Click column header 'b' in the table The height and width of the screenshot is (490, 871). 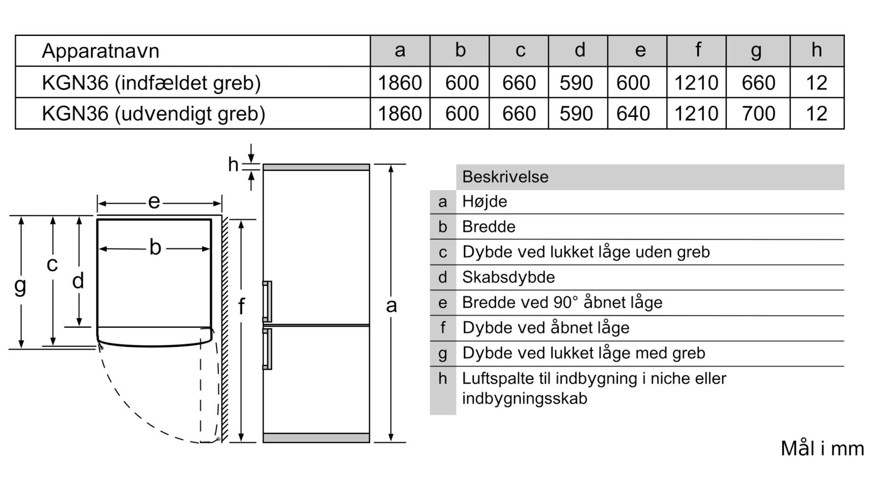coord(460,51)
